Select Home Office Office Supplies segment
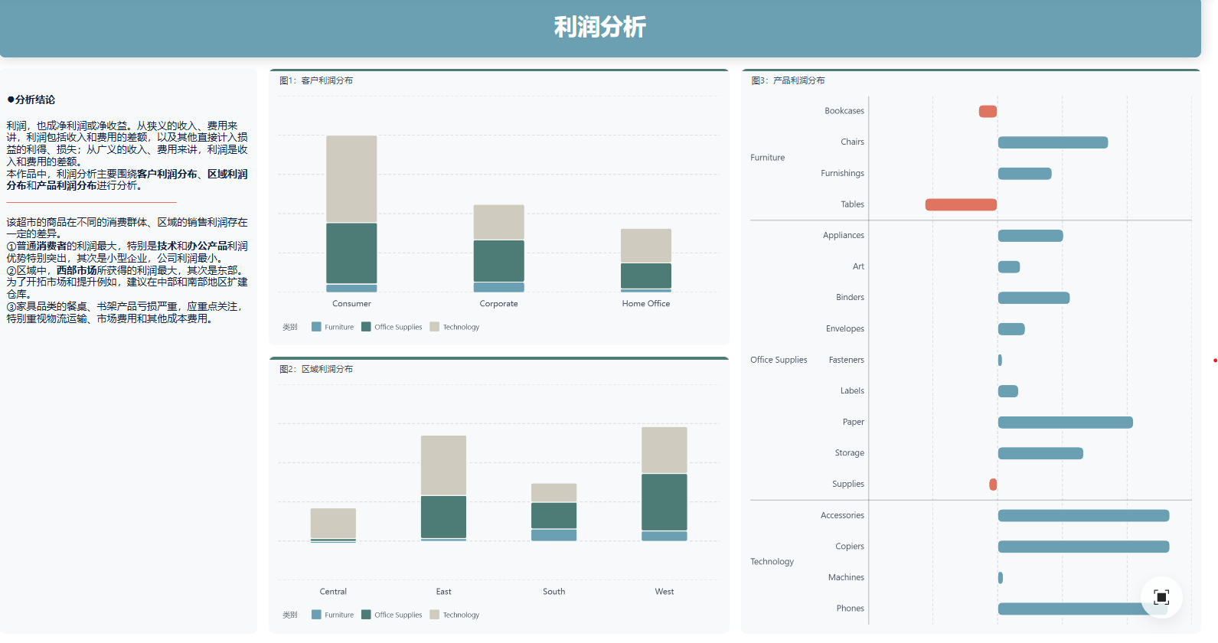 645,276
